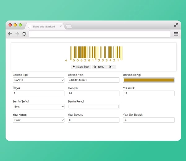
Task: Go back with the browser back arrow
Action: point(10,34)
